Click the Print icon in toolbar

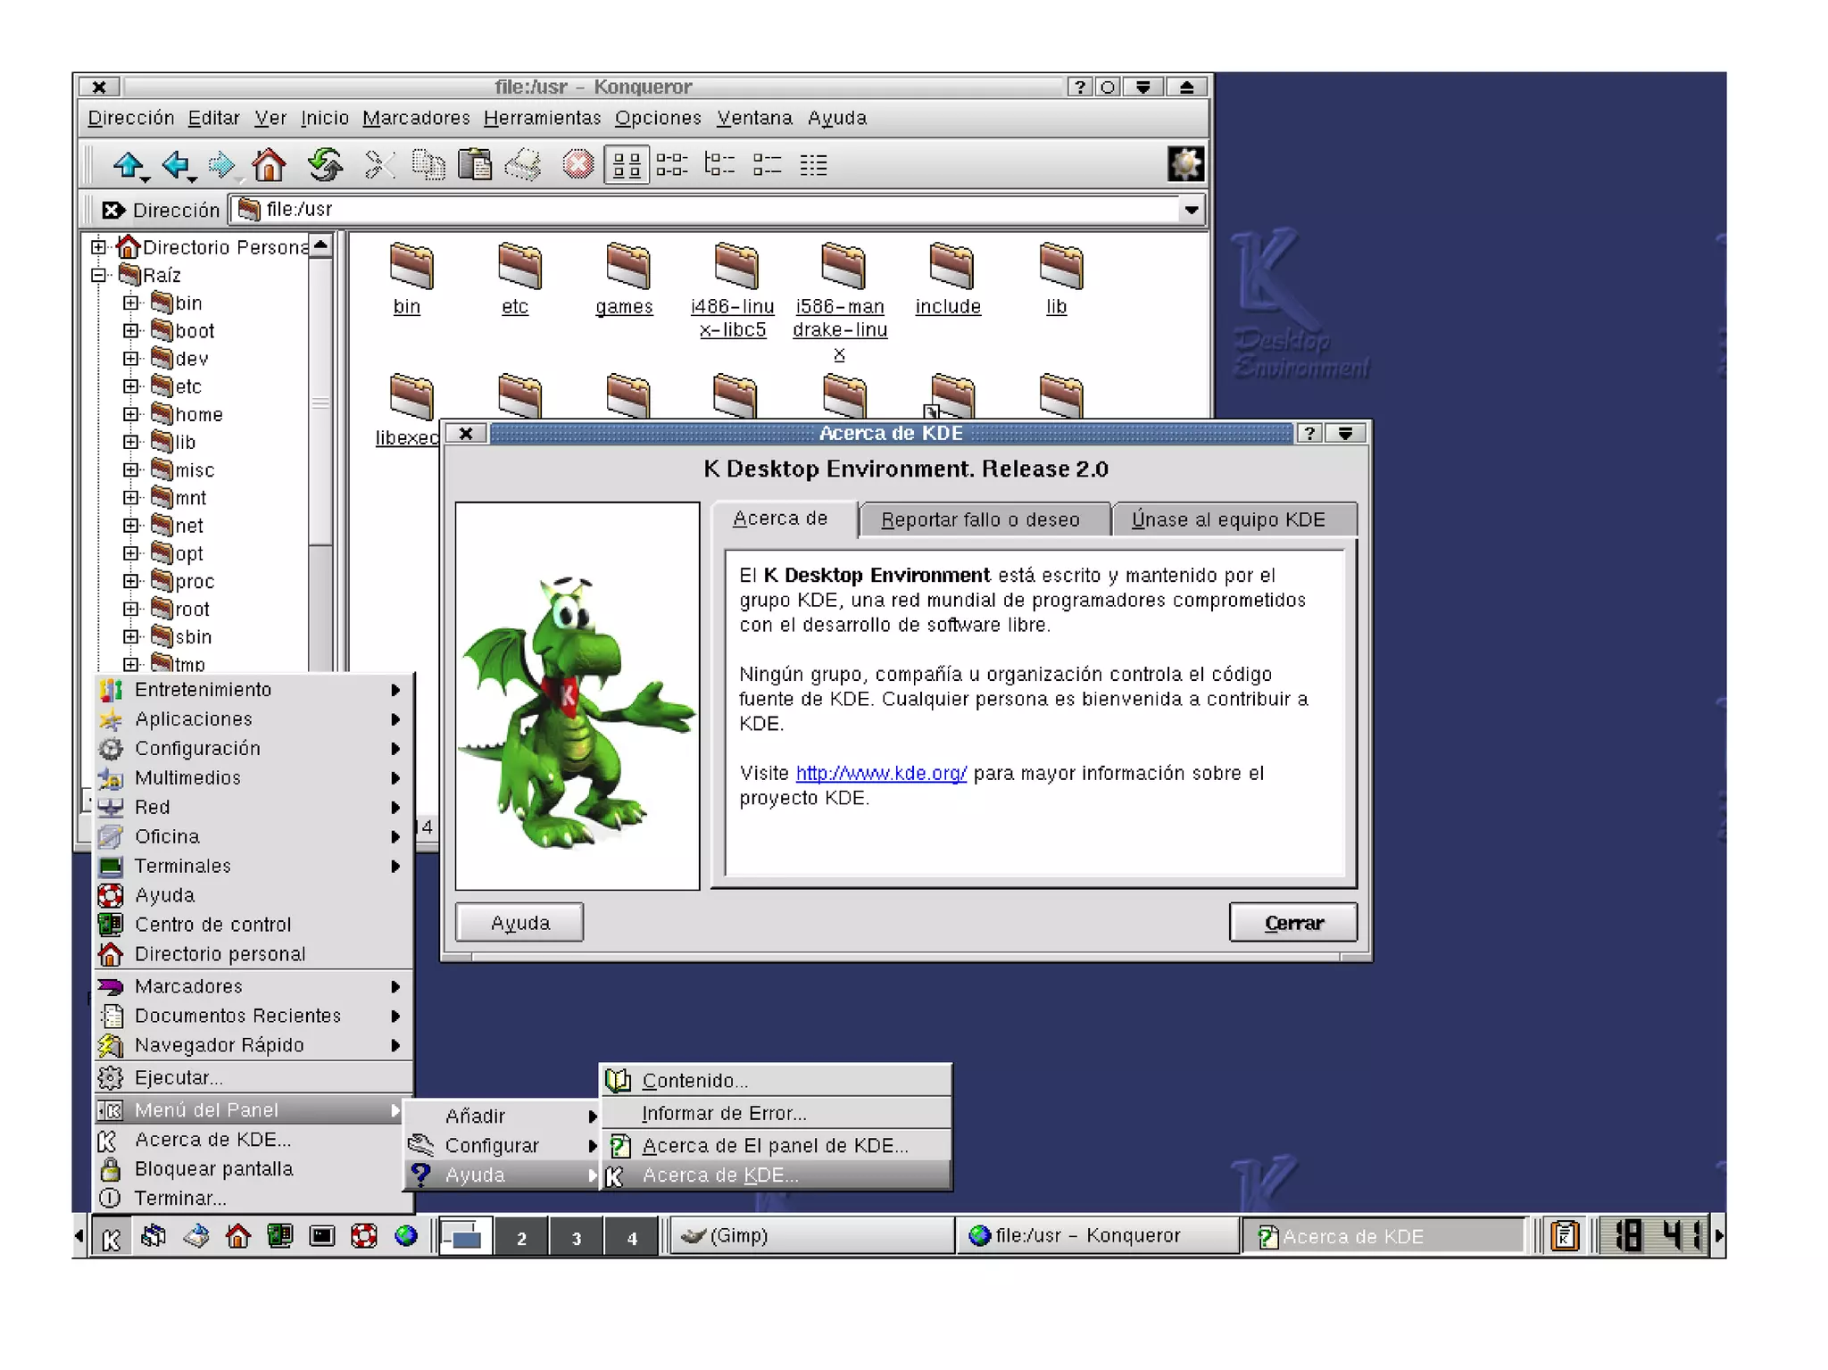point(523,165)
